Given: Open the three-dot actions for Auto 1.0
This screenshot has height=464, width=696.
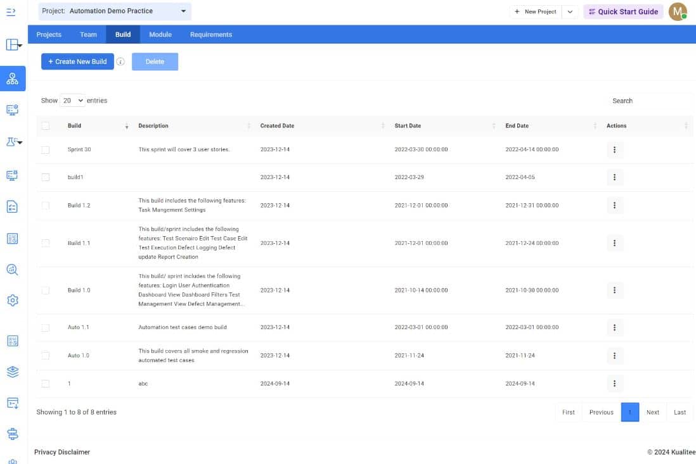Looking at the screenshot, I should [614, 356].
